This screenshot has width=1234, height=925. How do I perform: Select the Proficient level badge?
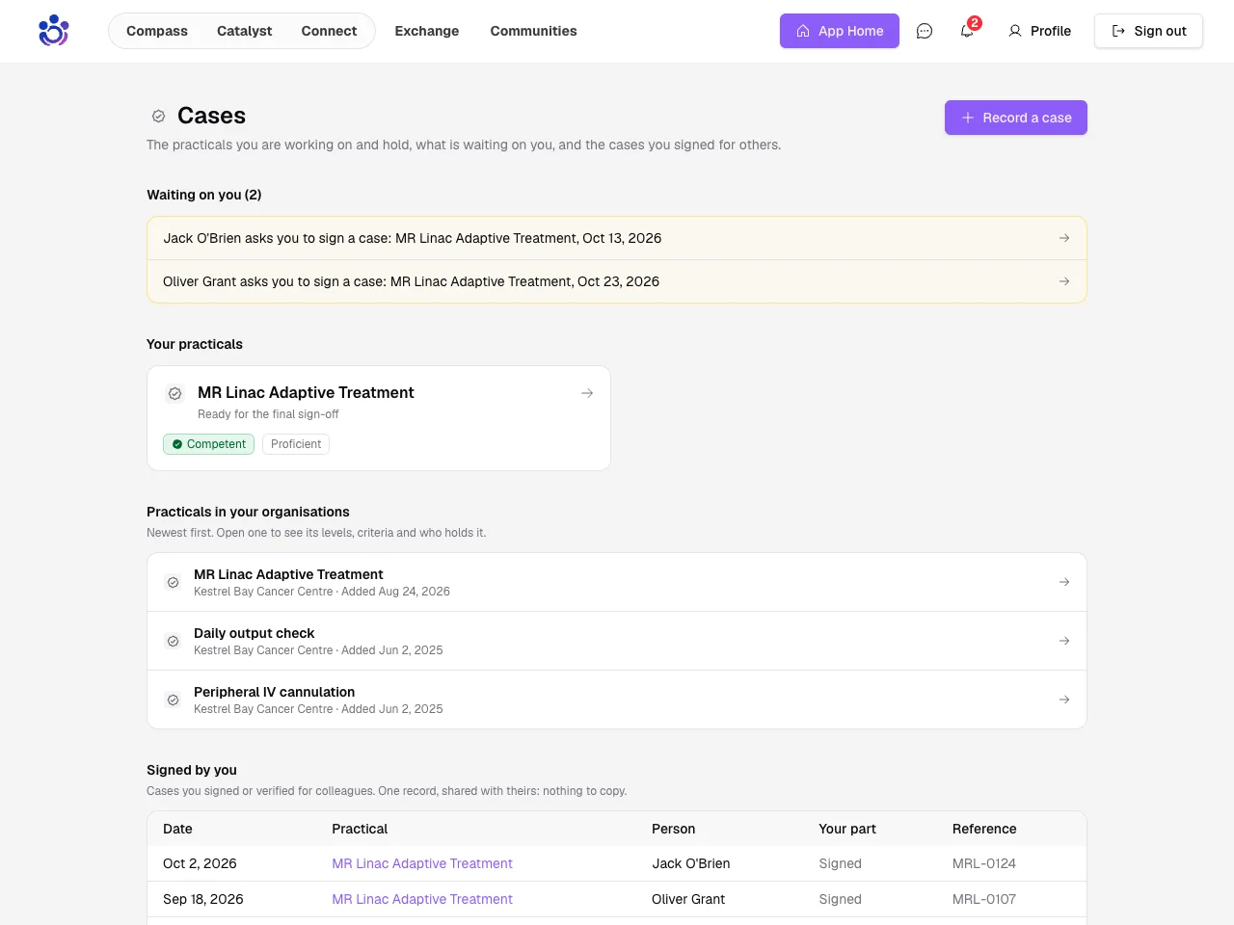(296, 444)
